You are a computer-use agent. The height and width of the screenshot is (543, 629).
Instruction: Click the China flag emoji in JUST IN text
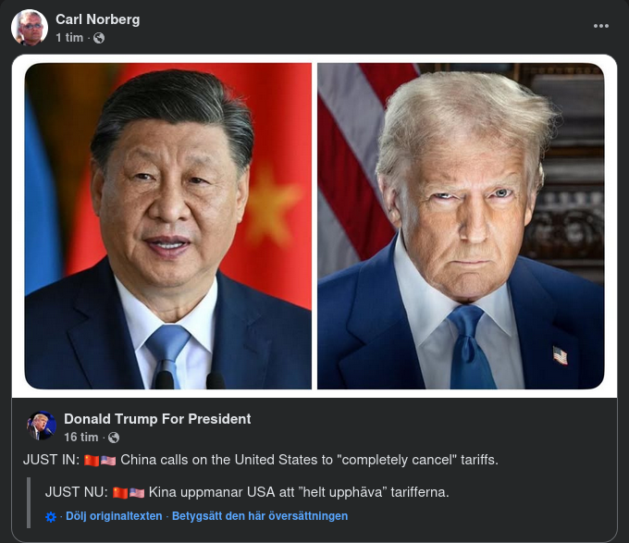tap(92, 461)
